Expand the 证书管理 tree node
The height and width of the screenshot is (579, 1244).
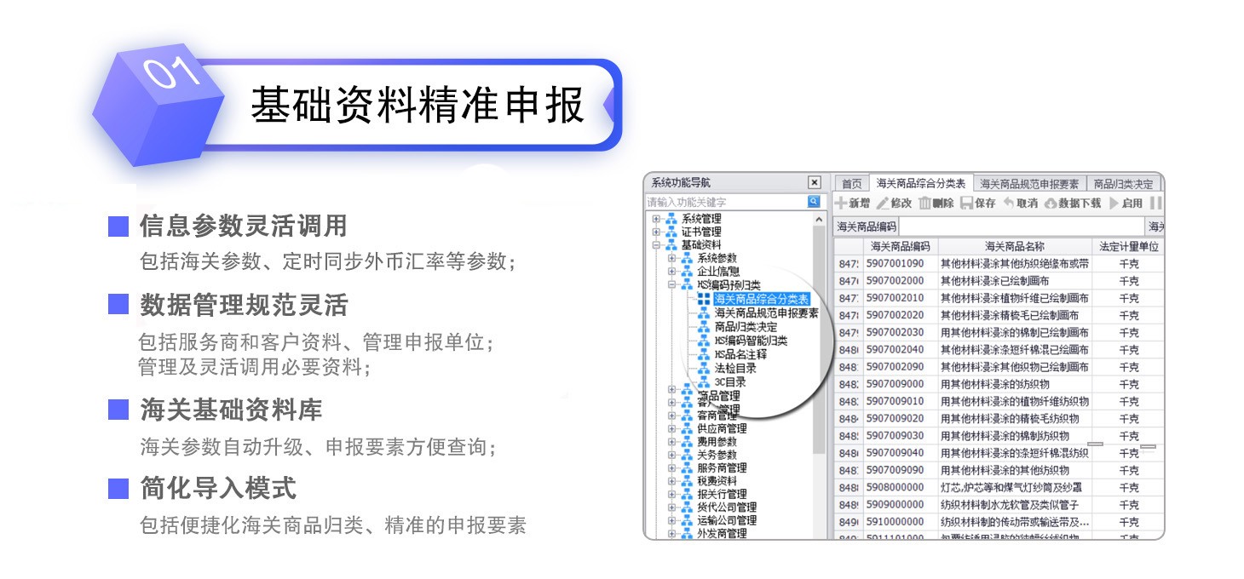point(656,232)
